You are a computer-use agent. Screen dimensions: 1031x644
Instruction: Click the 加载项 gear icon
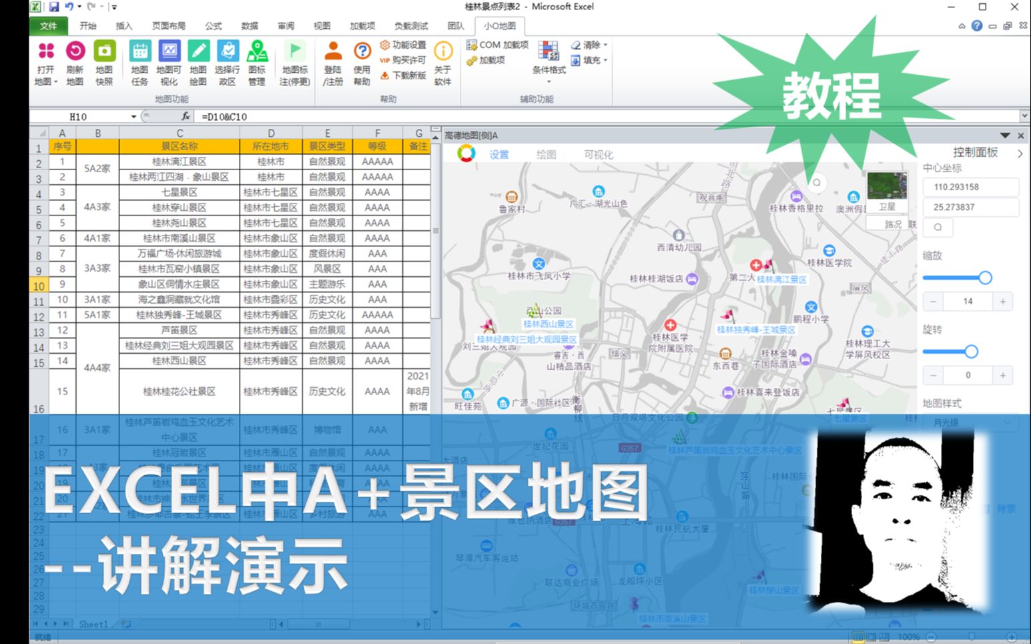click(471, 61)
